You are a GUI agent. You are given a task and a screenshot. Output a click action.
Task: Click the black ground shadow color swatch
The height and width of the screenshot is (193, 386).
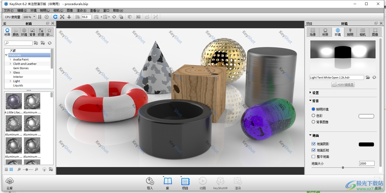tap(366, 144)
